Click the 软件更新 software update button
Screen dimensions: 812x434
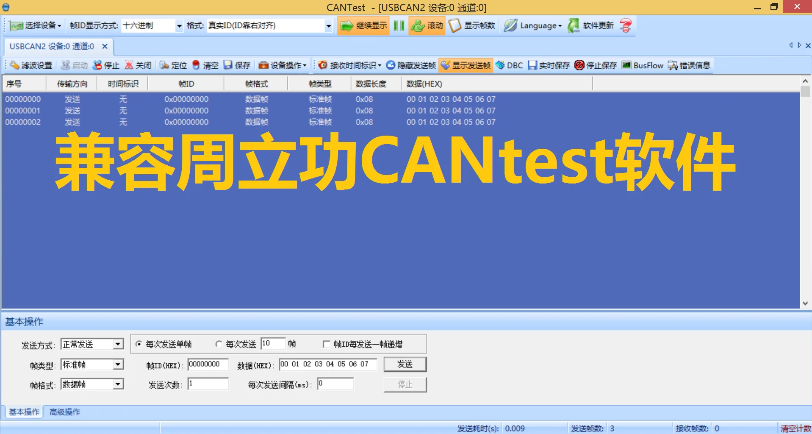pyautogui.click(x=590, y=25)
